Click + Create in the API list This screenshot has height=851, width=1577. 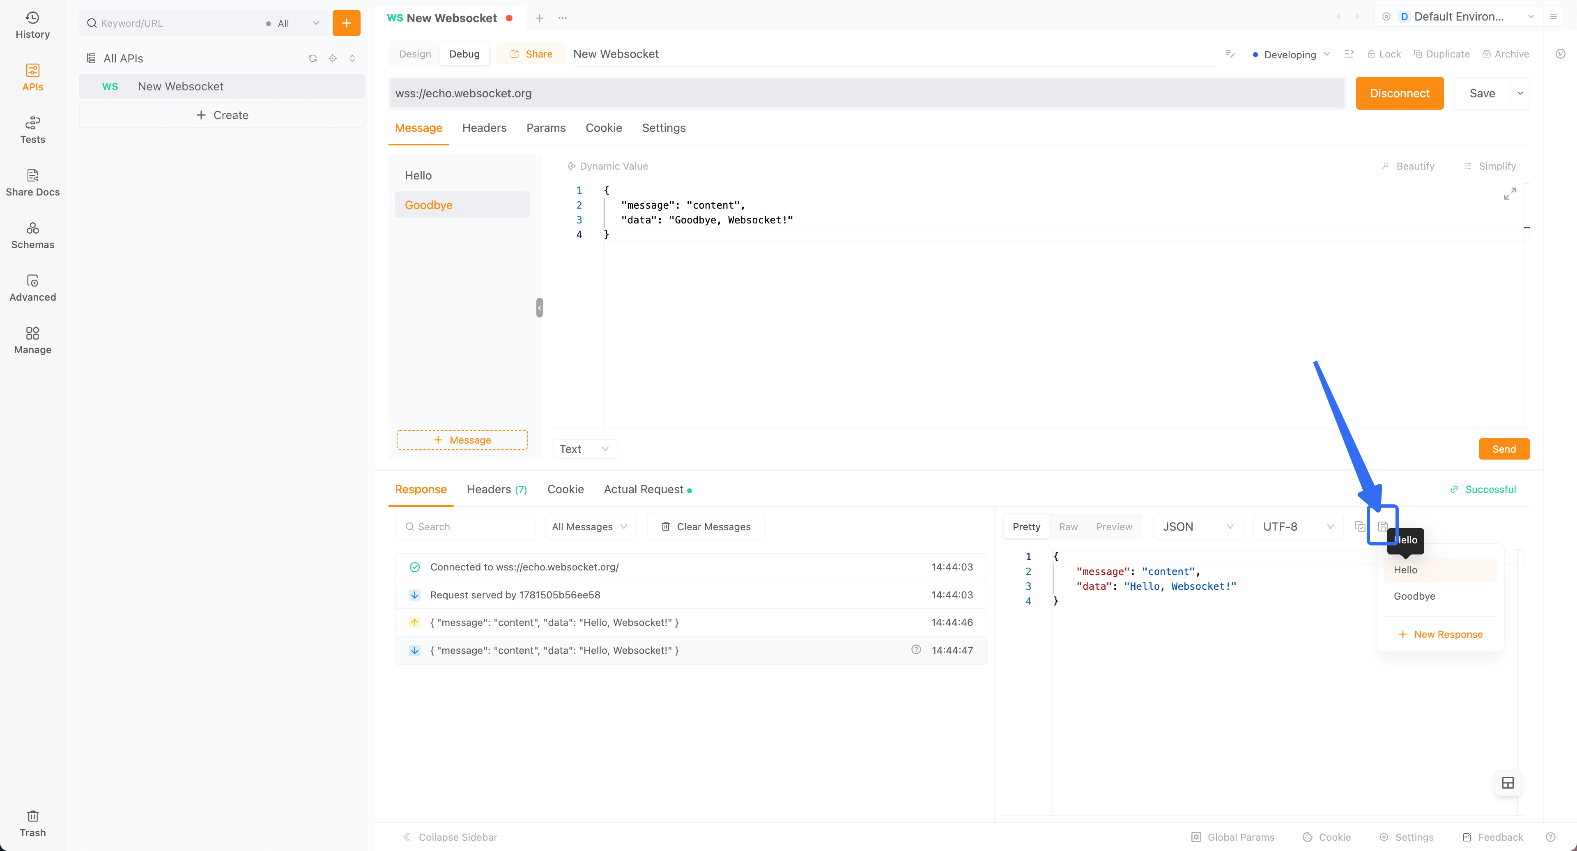222,115
